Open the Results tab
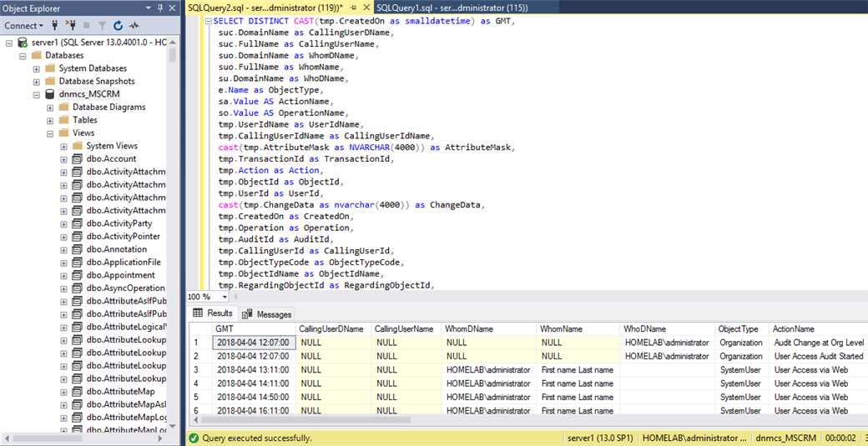Image resolution: width=868 pixels, height=446 pixels. click(213, 313)
